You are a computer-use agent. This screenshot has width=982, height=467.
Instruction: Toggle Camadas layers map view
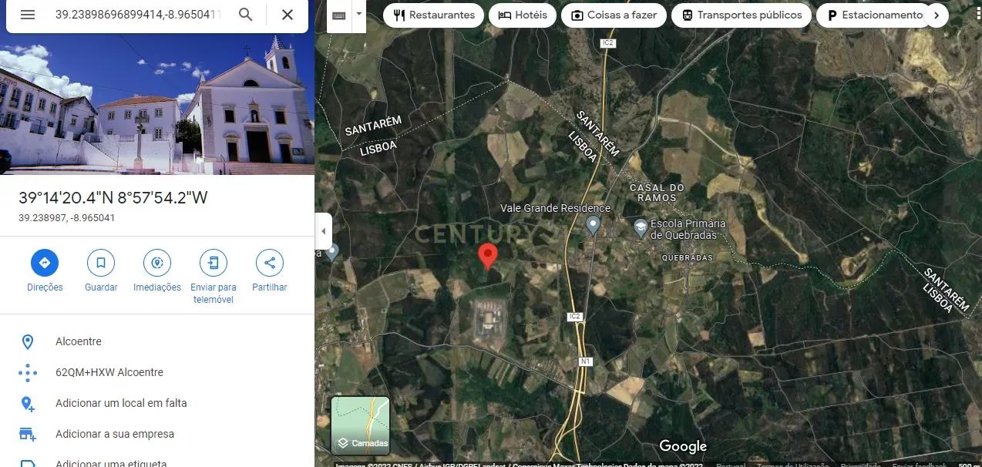point(361,425)
